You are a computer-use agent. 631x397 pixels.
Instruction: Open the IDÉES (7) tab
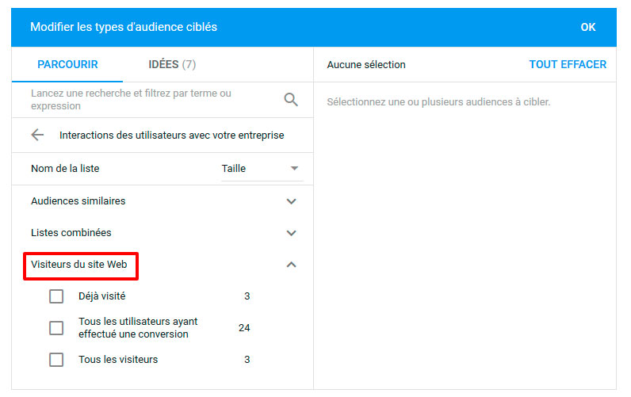172,64
